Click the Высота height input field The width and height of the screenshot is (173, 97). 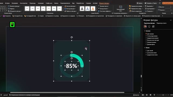(168, 7)
